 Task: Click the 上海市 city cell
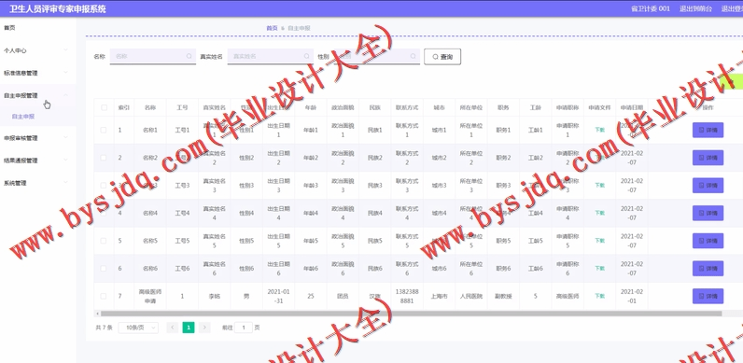click(x=440, y=296)
